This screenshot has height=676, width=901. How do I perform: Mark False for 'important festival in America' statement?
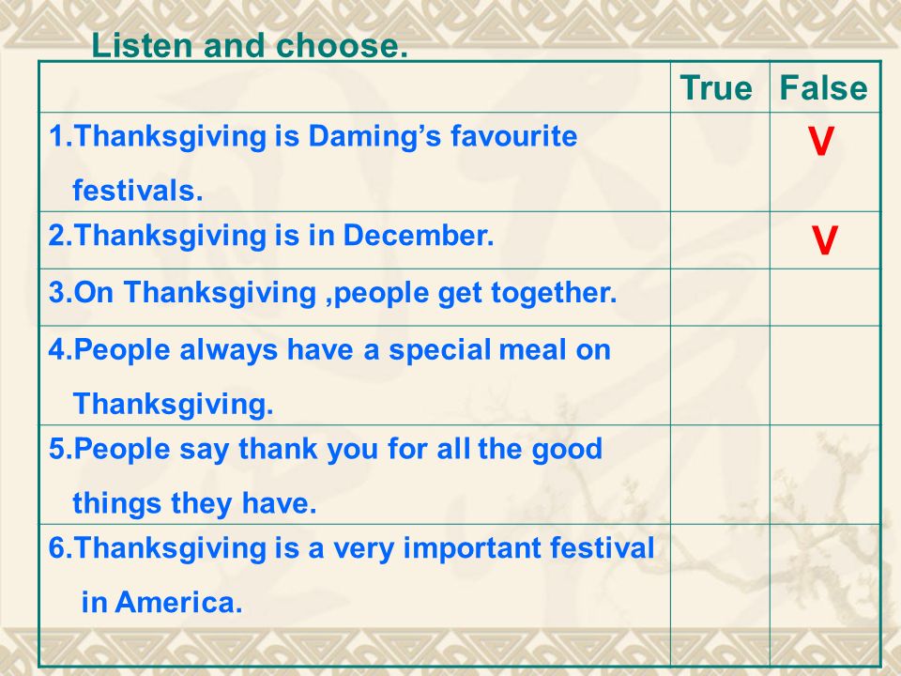(x=825, y=595)
